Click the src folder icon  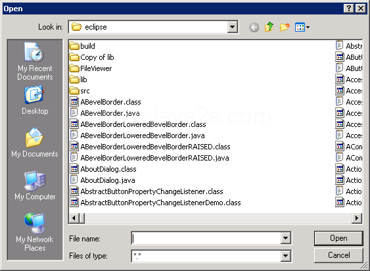(x=74, y=91)
